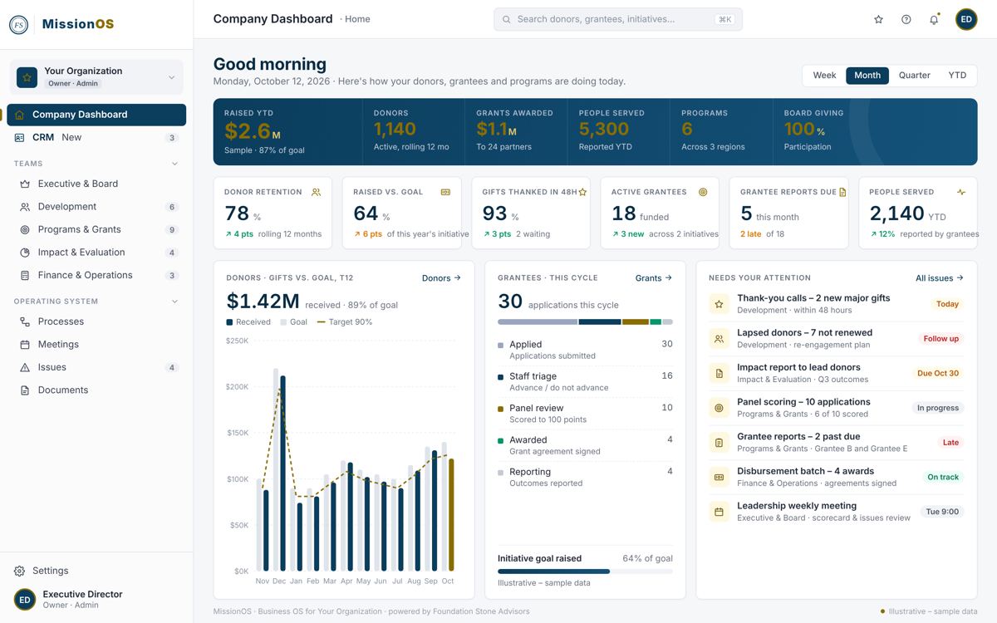The width and height of the screenshot is (997, 623).
Task: Collapse the Teams section chevron
Action: pyautogui.click(x=174, y=164)
